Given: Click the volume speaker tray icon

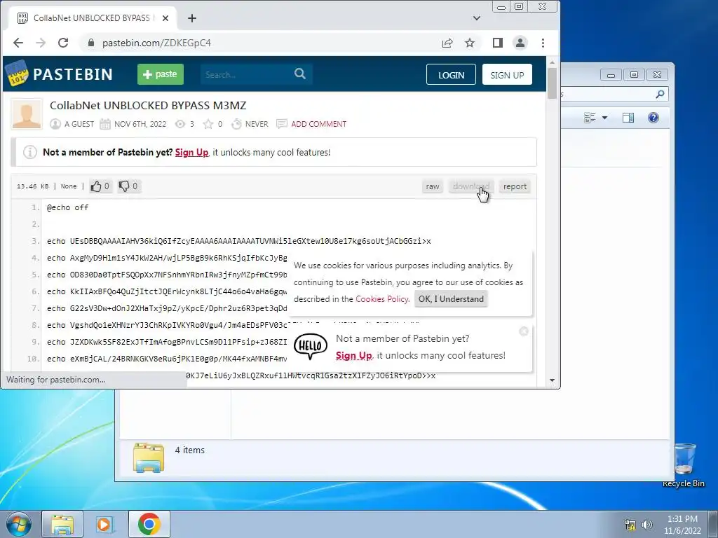Looking at the screenshot, I should (647, 525).
